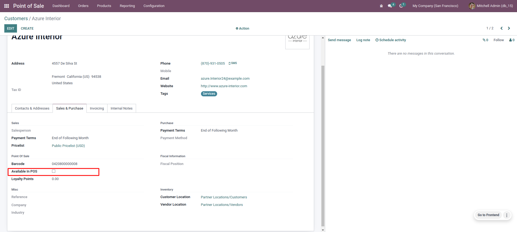Go to the previous record arrow
Screen dimensions: 517x232
501,28
